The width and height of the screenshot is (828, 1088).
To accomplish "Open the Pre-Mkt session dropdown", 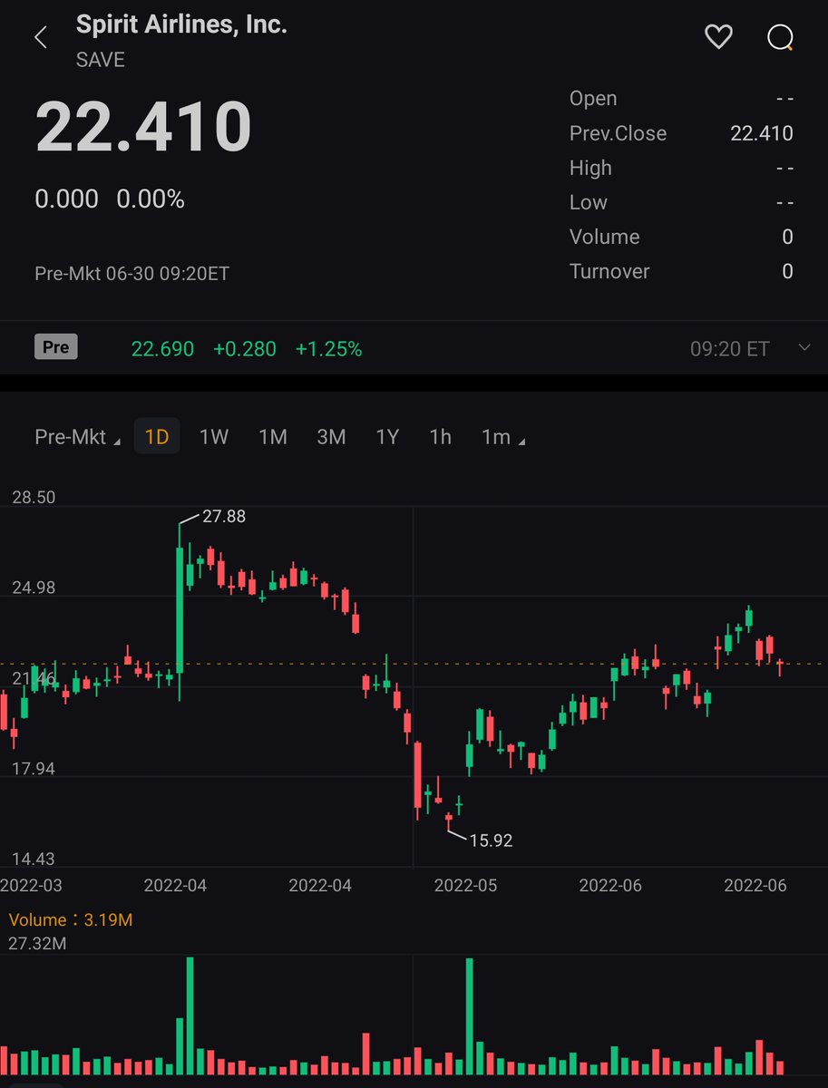I will (77, 437).
